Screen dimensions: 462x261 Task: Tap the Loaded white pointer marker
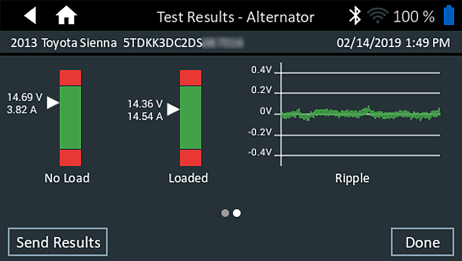[173, 109]
